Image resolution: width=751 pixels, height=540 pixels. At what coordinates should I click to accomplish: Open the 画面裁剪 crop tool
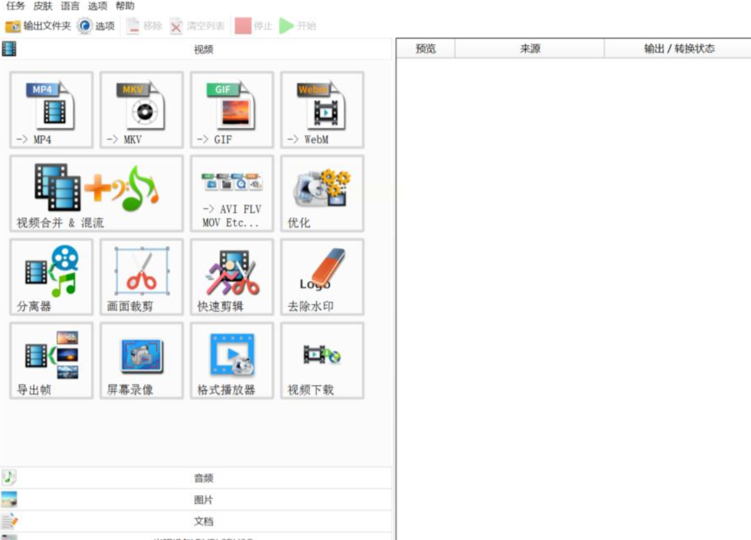tap(142, 277)
